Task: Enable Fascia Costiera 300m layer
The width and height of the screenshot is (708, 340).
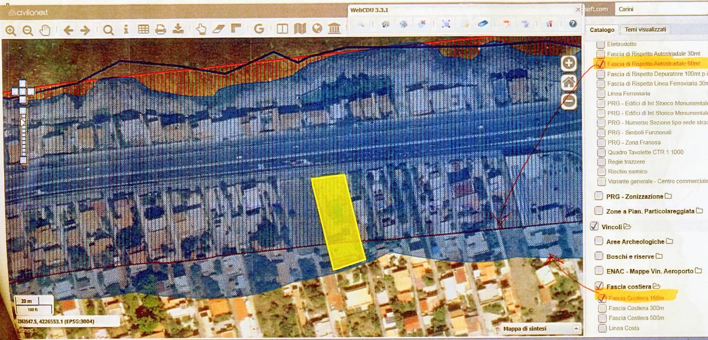Action: (603, 308)
